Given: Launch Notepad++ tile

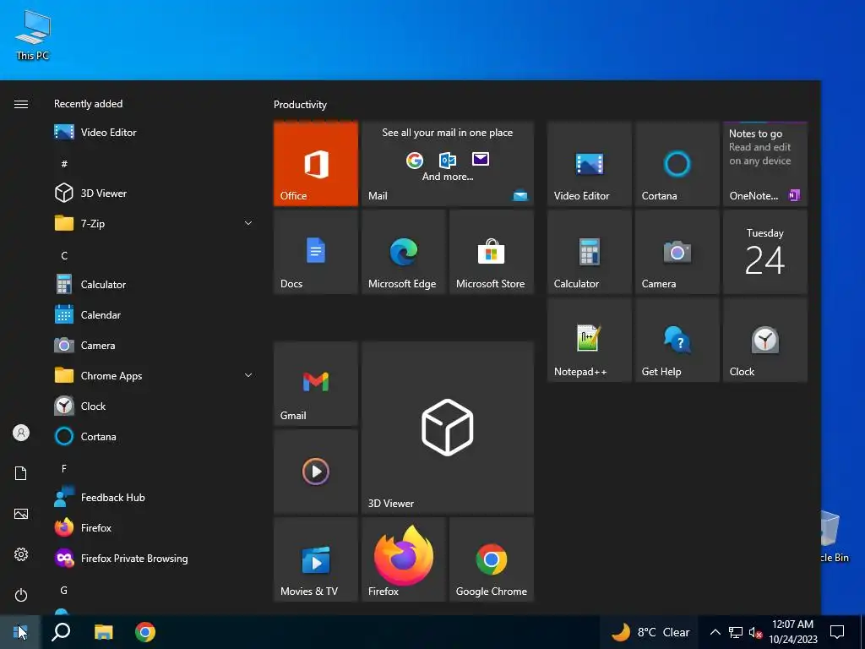Looking at the screenshot, I should (589, 340).
